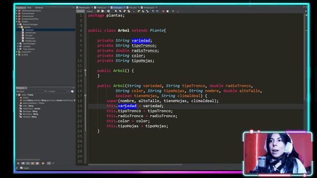Toggle Highlight Search icon in editor toolbar
This screenshot has width=317, height=178.
tap(129, 11)
